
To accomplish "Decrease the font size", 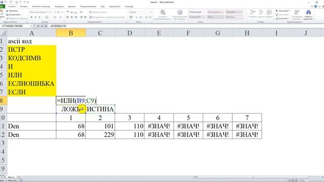I will 62,12.
